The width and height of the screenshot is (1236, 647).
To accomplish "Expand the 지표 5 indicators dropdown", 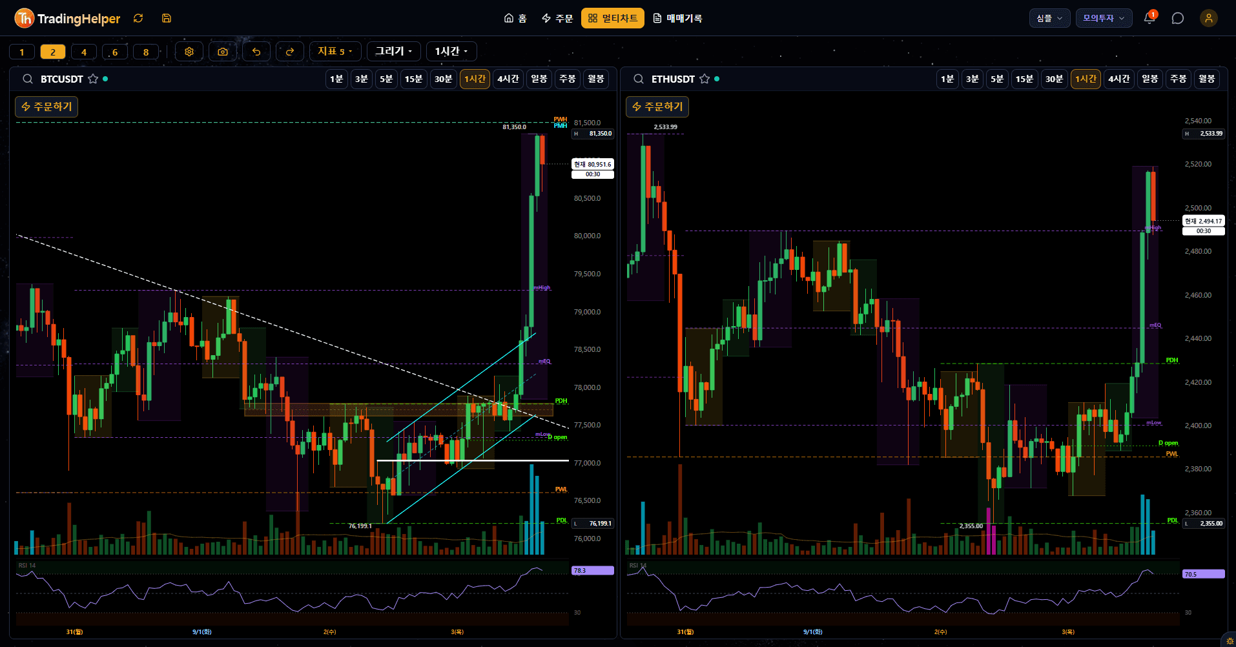I will point(335,52).
